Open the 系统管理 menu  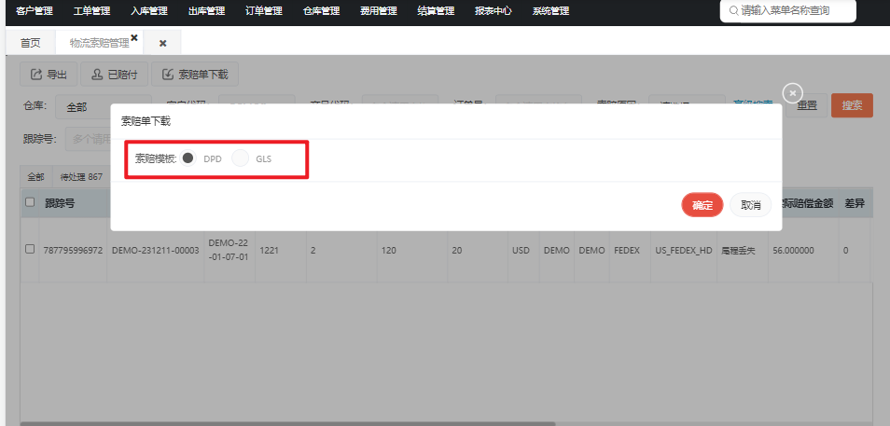[x=550, y=11]
